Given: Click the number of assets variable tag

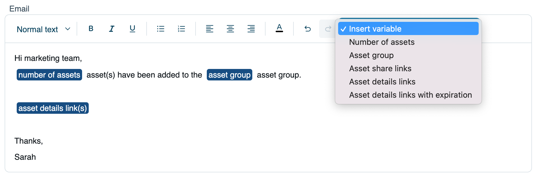Looking at the screenshot, I should pos(49,75).
